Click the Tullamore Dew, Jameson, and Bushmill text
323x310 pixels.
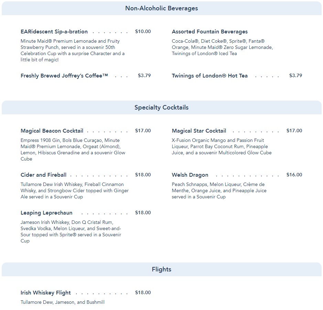coord(63,302)
